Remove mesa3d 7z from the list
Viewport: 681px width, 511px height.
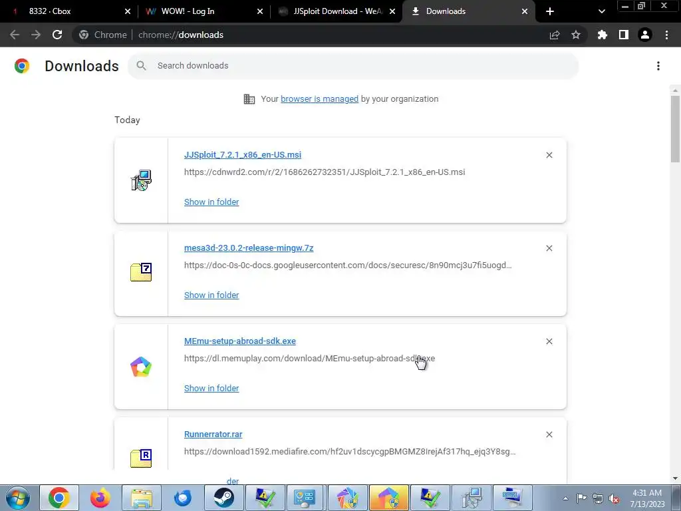point(549,248)
